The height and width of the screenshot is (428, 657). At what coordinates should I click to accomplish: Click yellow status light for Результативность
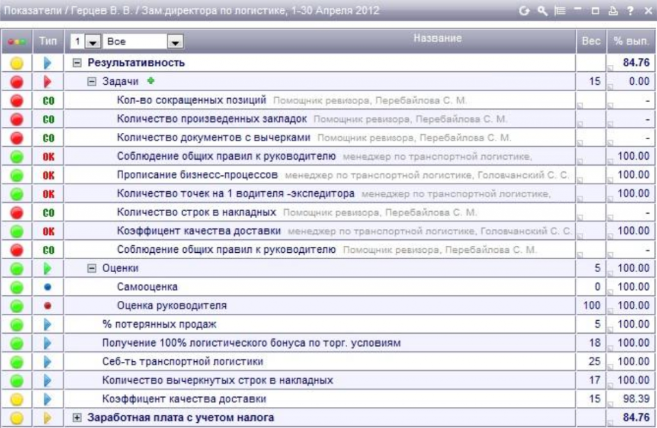[x=17, y=64]
